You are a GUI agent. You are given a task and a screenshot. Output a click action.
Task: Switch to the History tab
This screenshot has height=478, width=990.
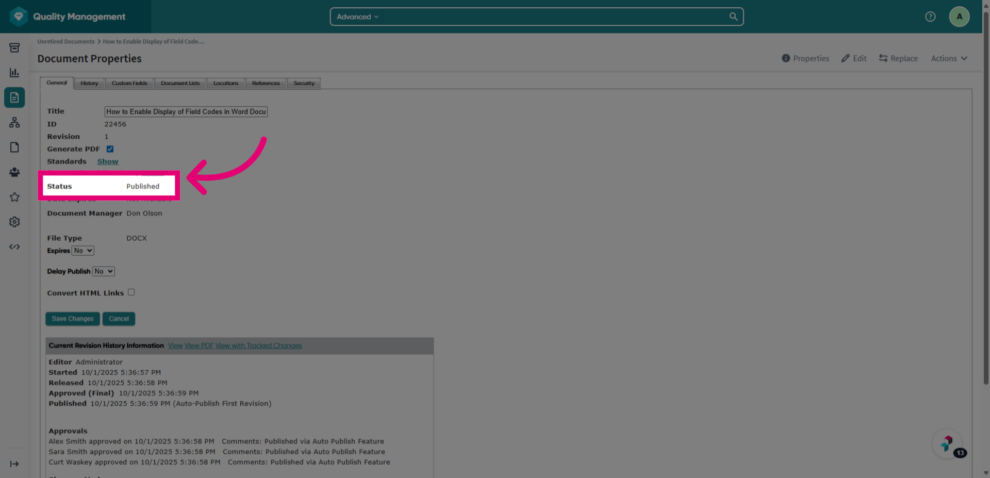89,83
